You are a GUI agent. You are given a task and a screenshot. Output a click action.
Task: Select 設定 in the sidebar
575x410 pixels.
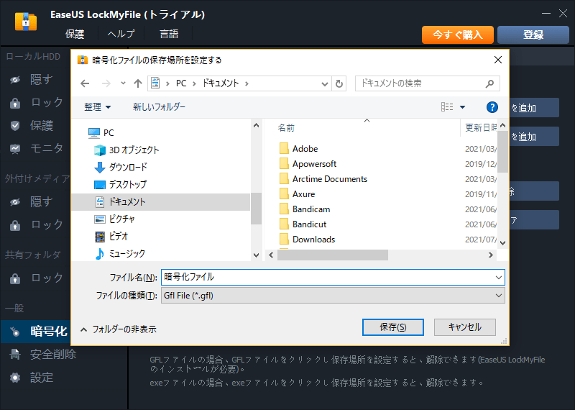point(42,378)
